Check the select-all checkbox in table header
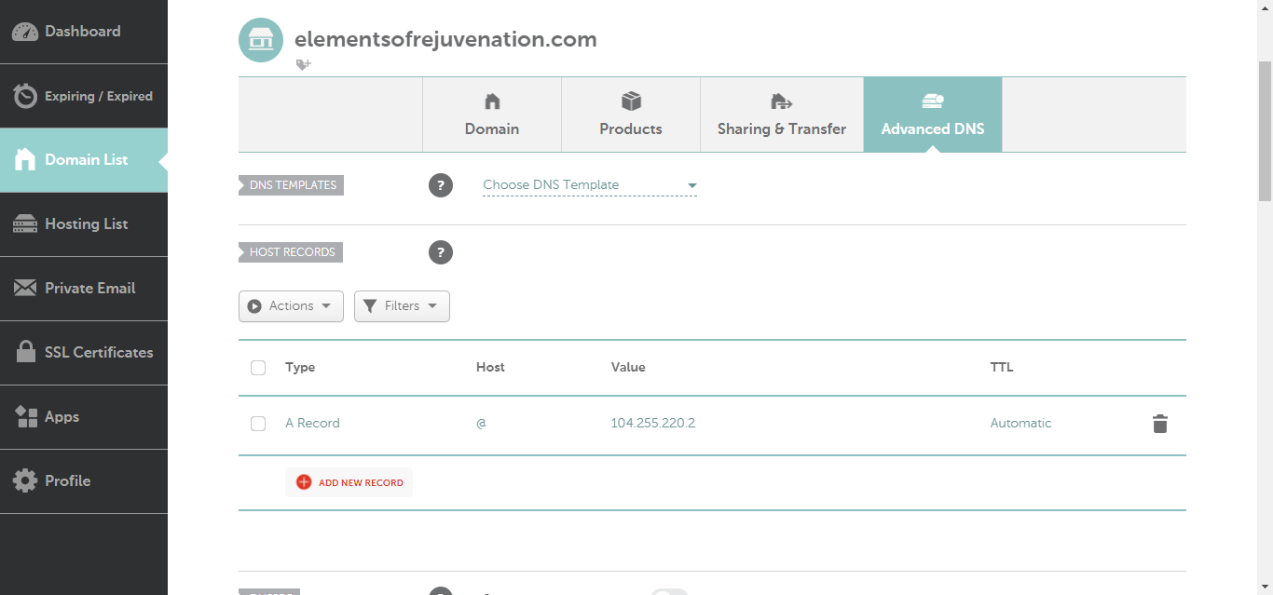The width and height of the screenshot is (1273, 595). tap(258, 368)
